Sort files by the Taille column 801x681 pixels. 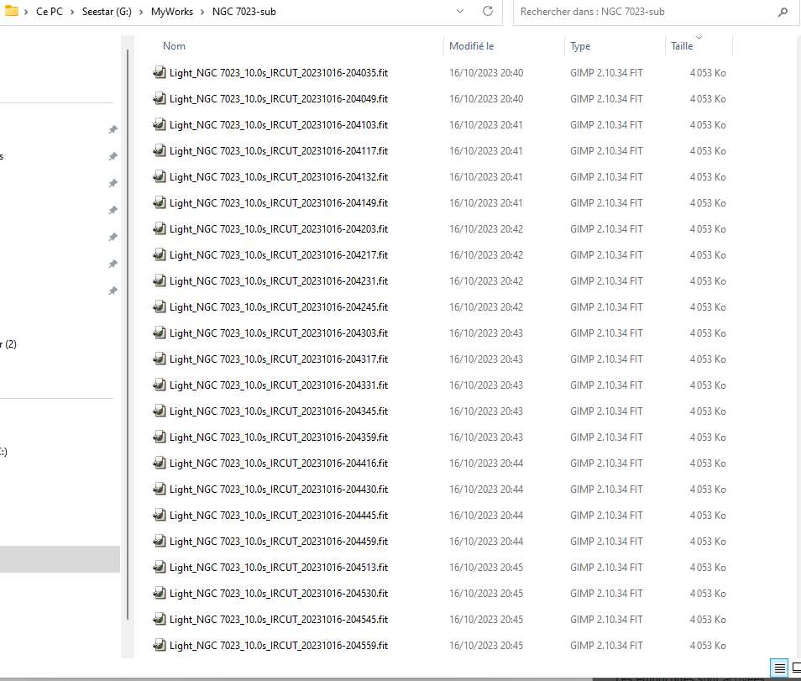tap(682, 47)
